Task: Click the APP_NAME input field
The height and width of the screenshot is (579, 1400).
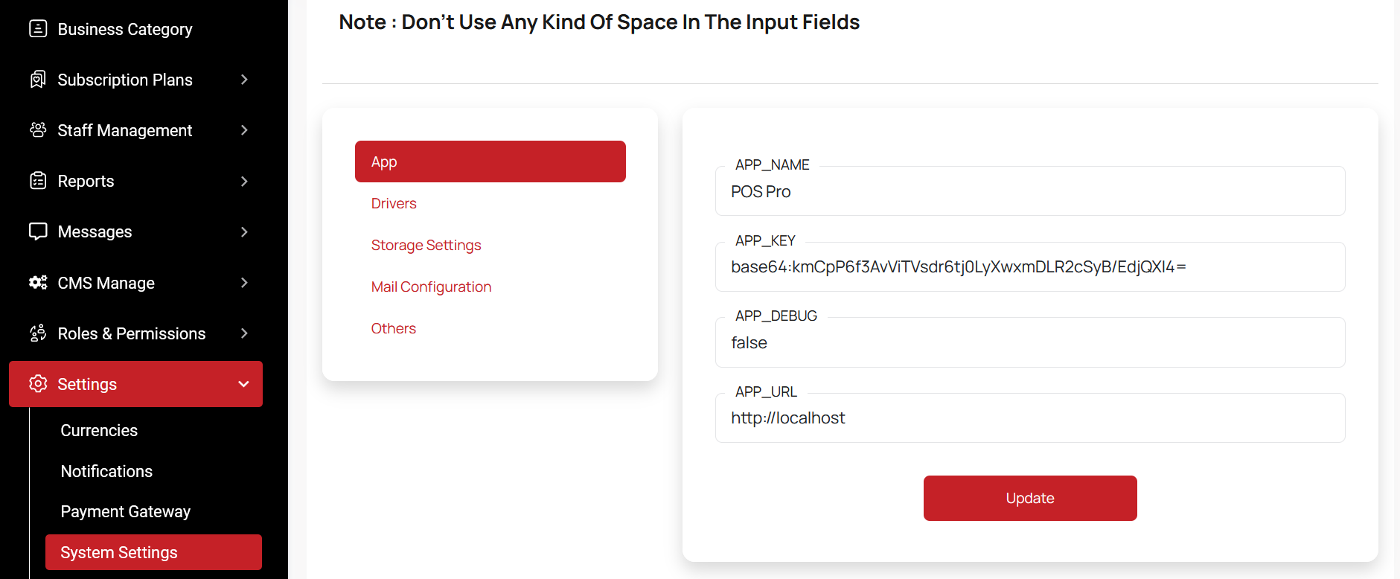Action: point(1029,192)
